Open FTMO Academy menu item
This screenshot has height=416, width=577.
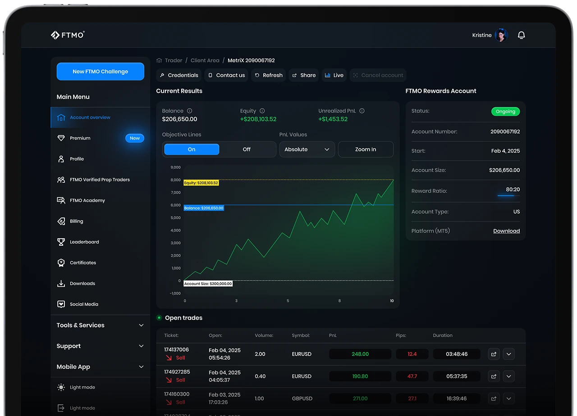tap(87, 200)
